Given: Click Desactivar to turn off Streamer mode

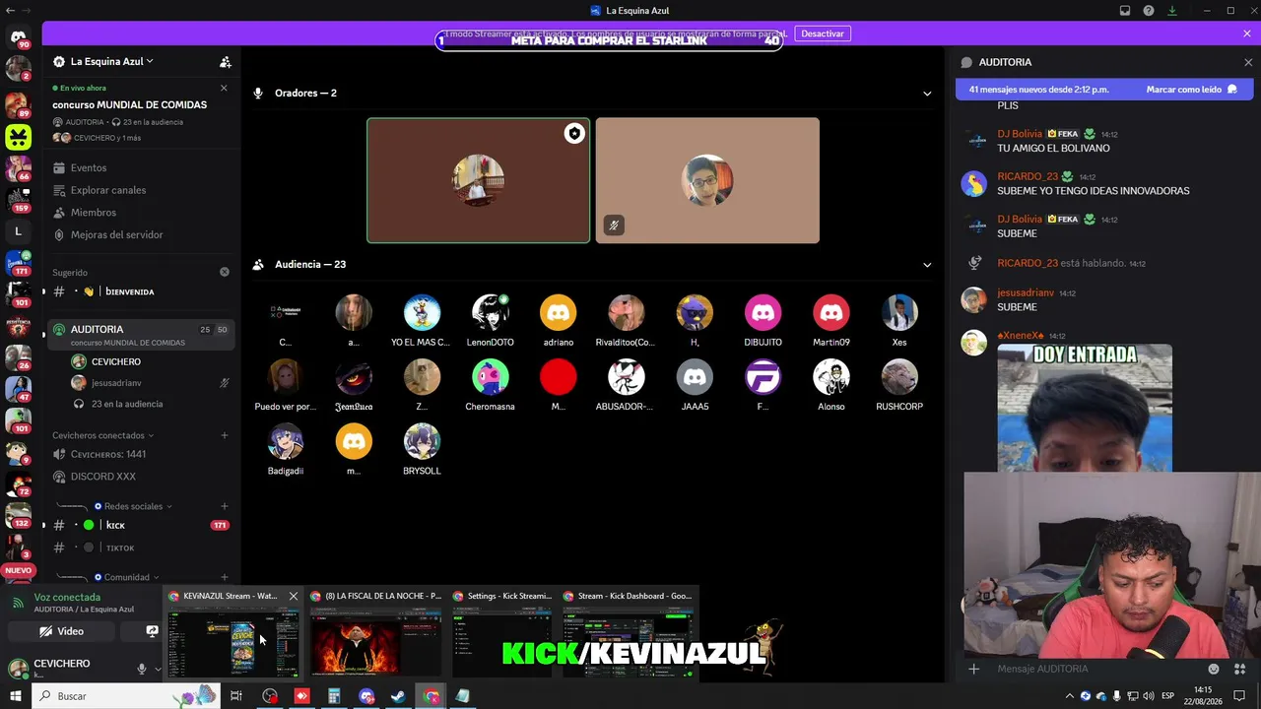Looking at the screenshot, I should pos(822,33).
